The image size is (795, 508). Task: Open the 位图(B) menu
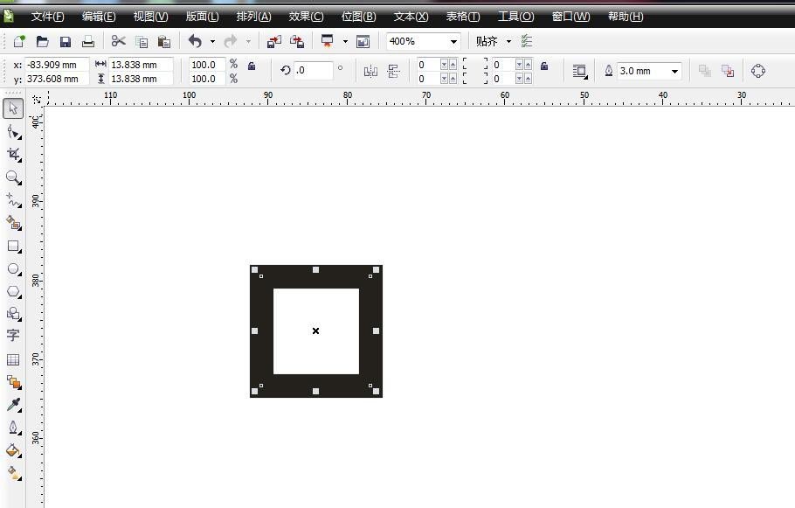[x=358, y=17]
